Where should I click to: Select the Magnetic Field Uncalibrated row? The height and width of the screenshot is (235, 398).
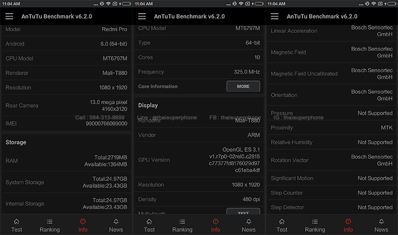click(332, 74)
